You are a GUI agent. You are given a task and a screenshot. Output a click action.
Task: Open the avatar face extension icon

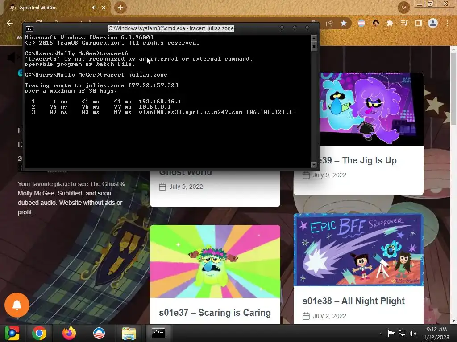(376, 23)
